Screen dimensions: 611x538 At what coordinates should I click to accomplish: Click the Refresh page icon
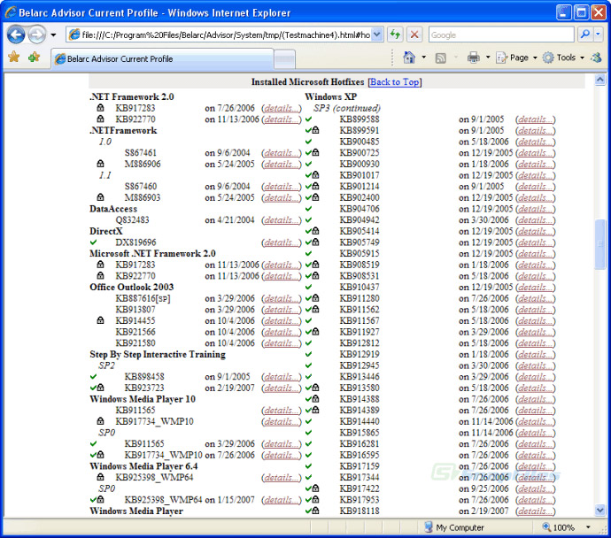point(396,35)
